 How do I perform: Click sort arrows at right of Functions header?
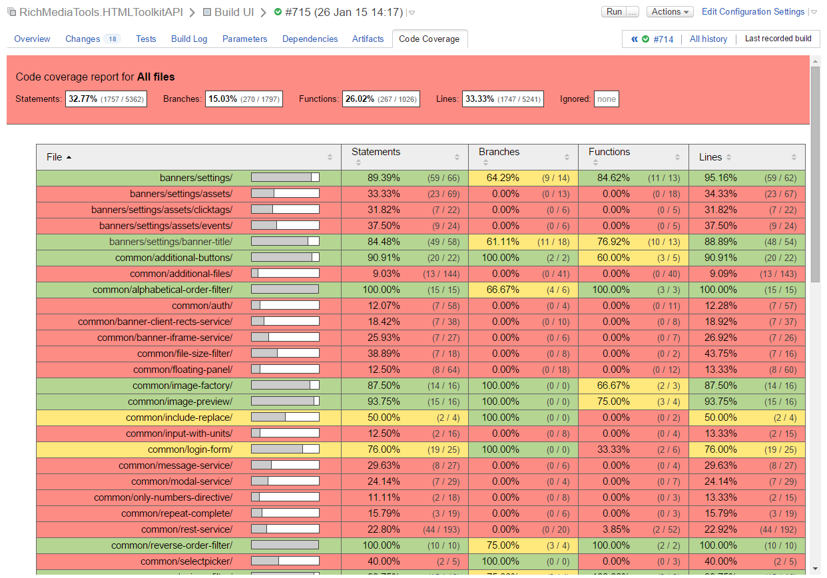(678, 157)
